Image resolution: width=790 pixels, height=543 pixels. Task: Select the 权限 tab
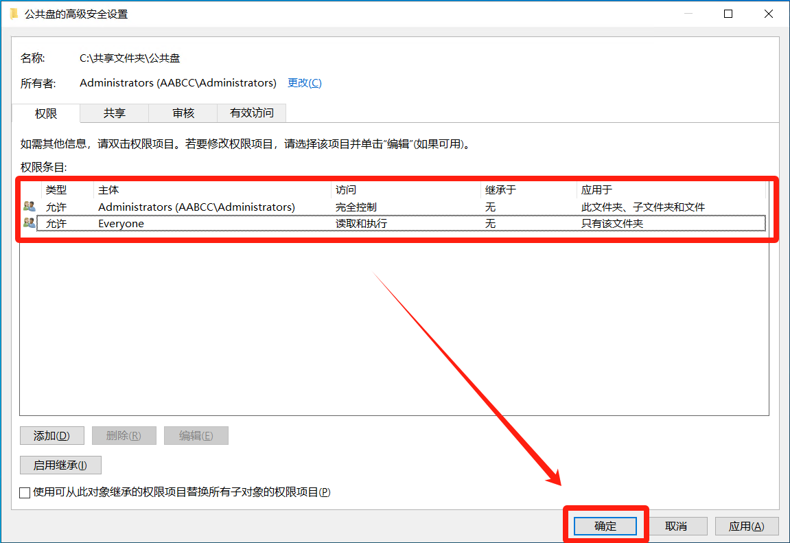click(x=46, y=113)
